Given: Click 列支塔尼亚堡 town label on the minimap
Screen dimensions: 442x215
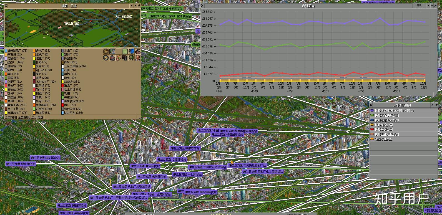Looking at the screenshot, I should point(124,17).
